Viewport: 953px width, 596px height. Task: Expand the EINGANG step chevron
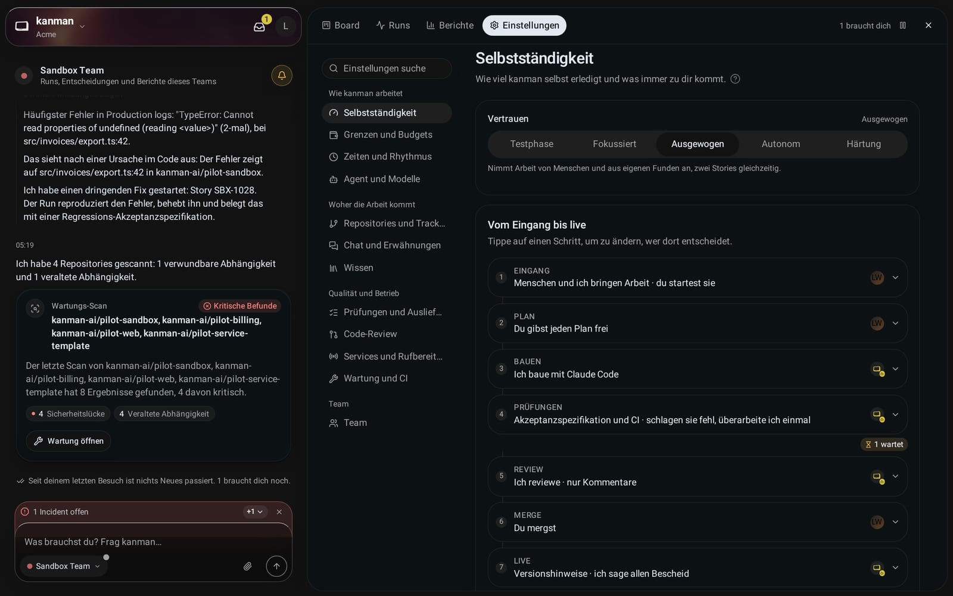click(x=895, y=278)
